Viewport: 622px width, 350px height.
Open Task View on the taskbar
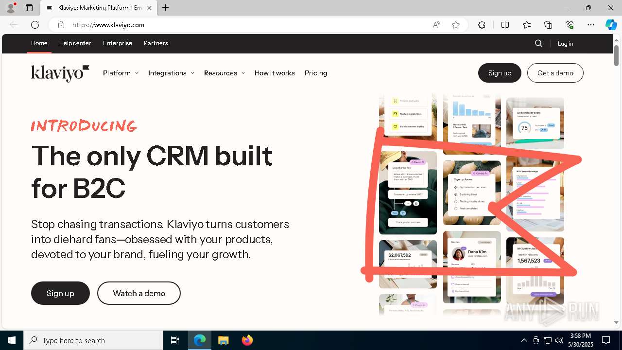(175, 340)
